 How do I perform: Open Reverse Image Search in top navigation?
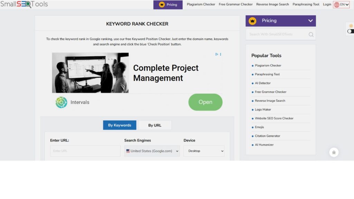[x=272, y=4]
